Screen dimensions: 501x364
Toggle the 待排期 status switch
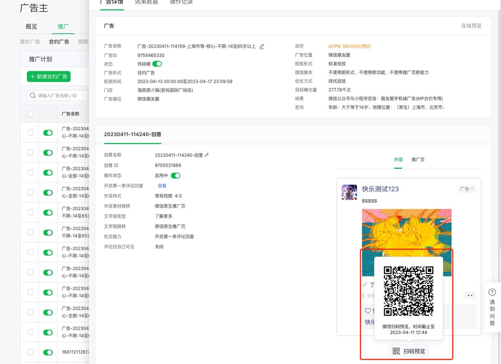(157, 64)
